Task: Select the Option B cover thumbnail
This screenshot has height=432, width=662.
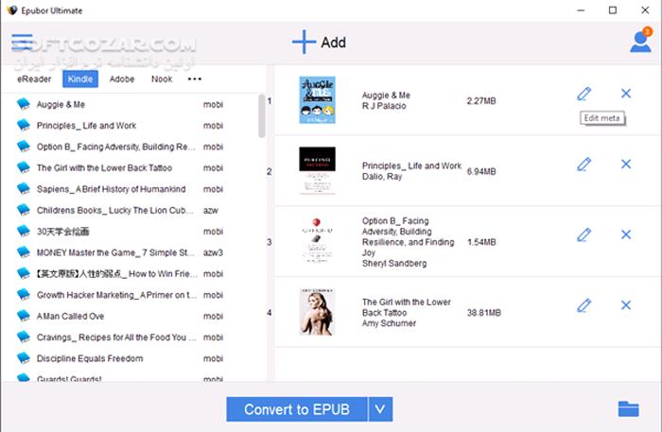Action: pyautogui.click(x=317, y=240)
